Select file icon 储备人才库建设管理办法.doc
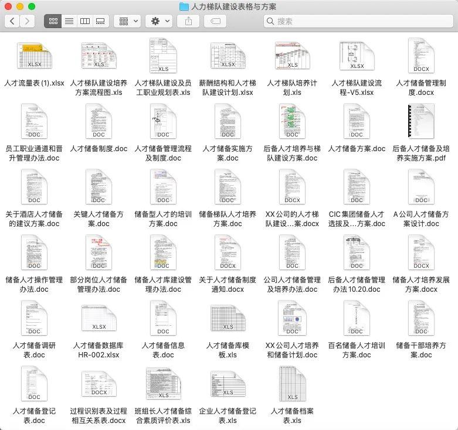 [x=163, y=252]
